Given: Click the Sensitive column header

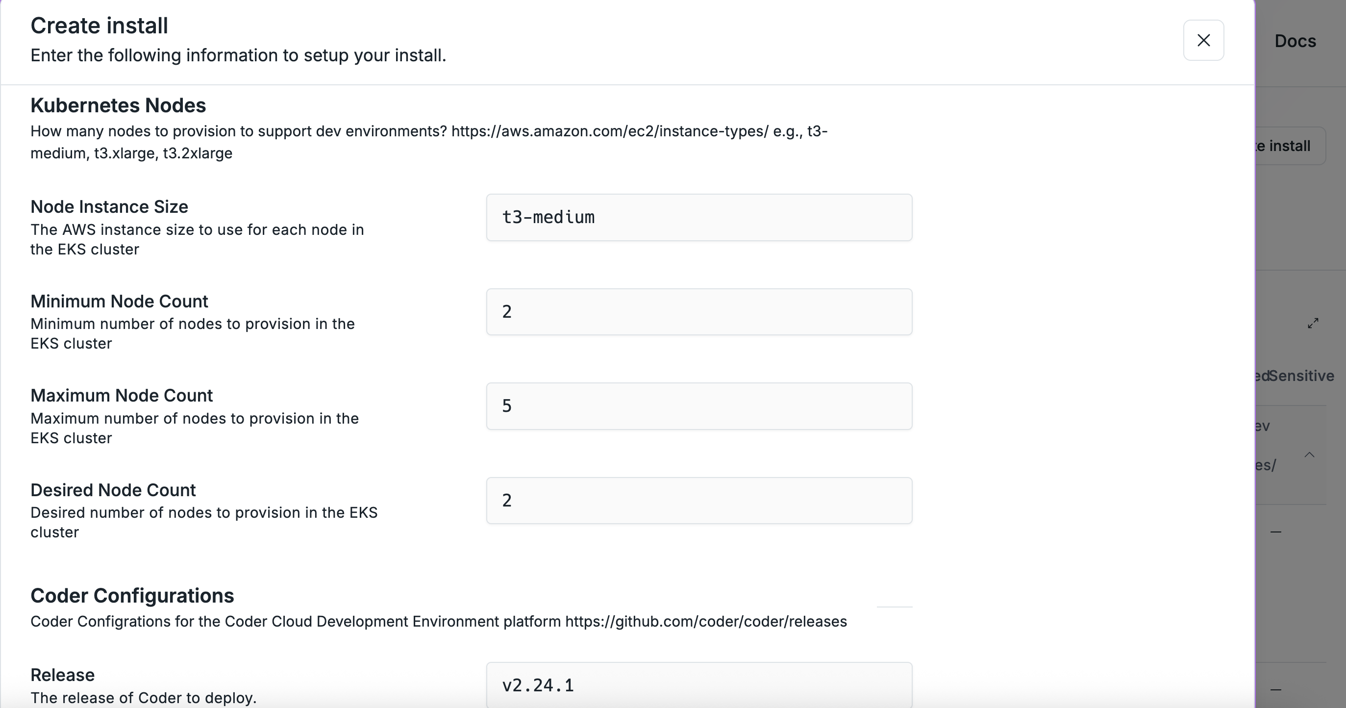Looking at the screenshot, I should (1301, 376).
